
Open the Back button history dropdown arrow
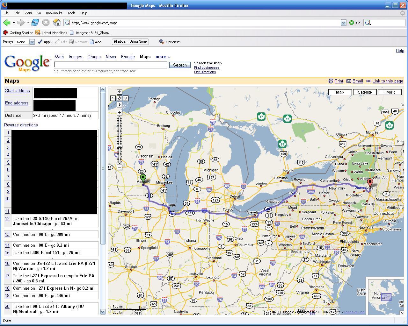[14, 23]
